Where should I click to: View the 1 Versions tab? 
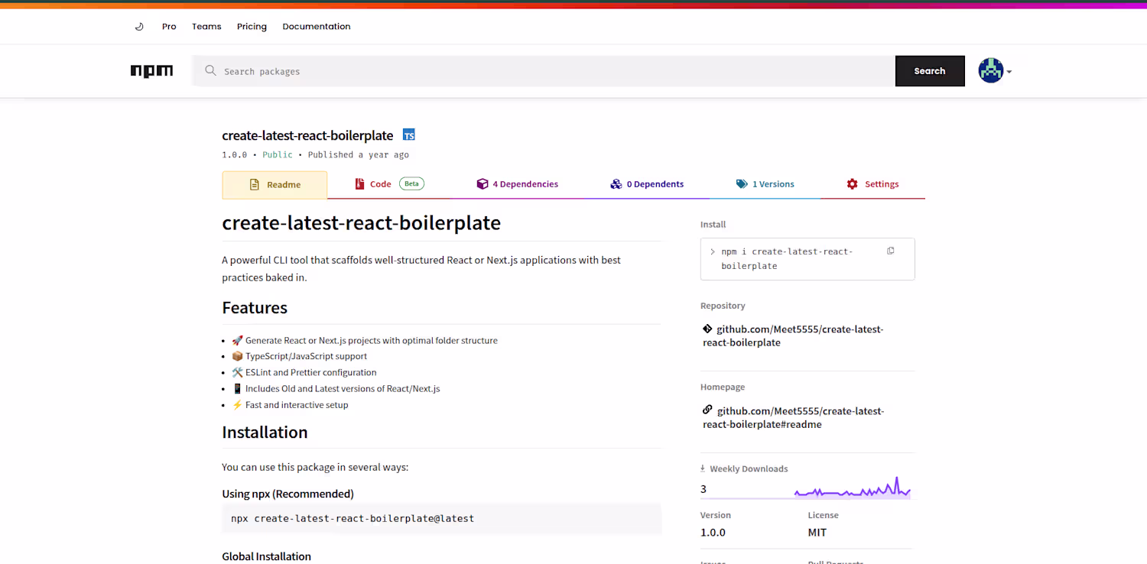(x=765, y=184)
